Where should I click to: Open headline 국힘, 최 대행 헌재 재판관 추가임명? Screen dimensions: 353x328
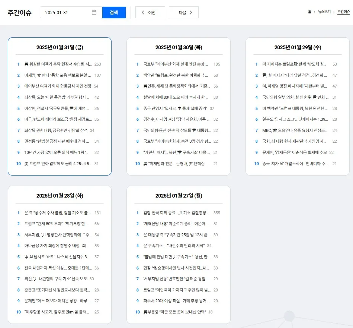(x=294, y=141)
